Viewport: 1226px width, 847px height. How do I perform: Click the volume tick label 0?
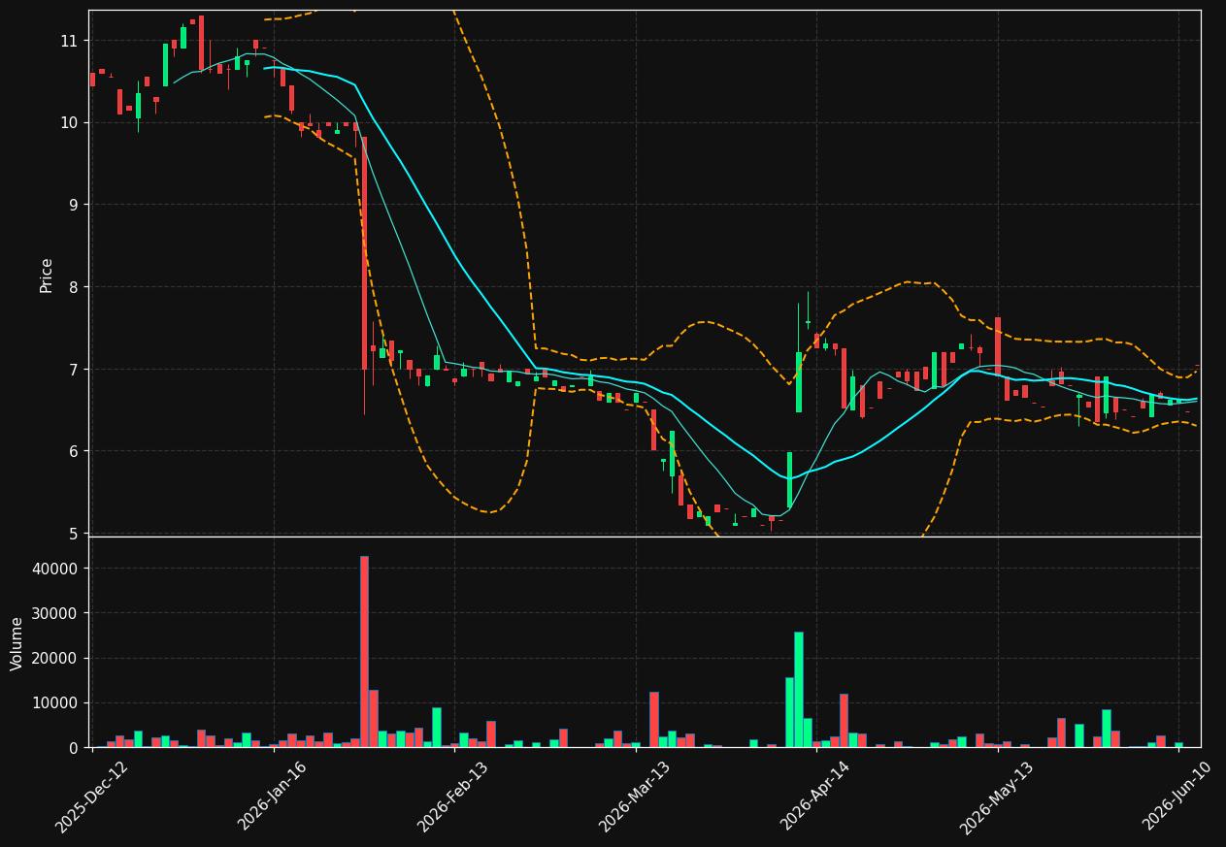tap(74, 748)
